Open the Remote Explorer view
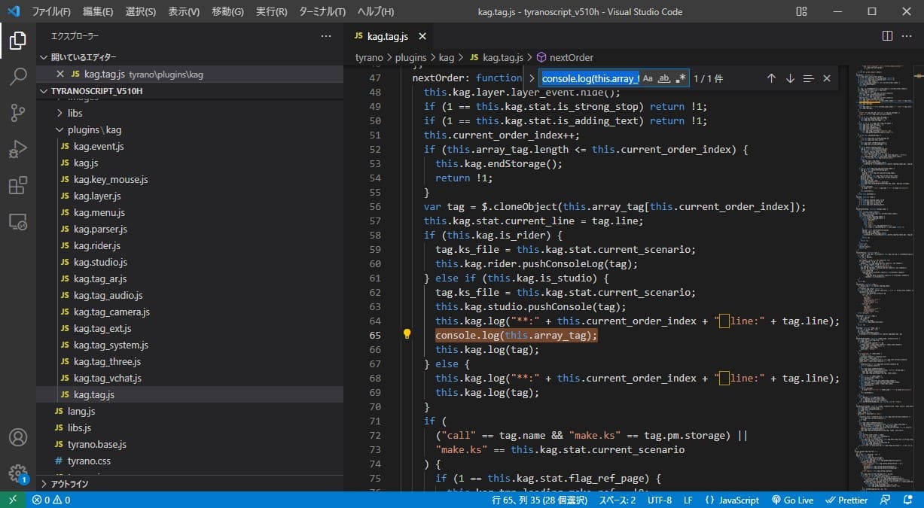The image size is (924, 508). (18, 222)
